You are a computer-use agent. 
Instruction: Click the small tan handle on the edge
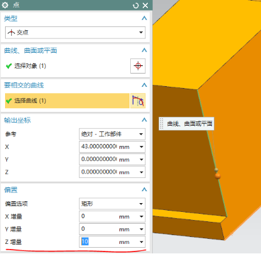216,170
